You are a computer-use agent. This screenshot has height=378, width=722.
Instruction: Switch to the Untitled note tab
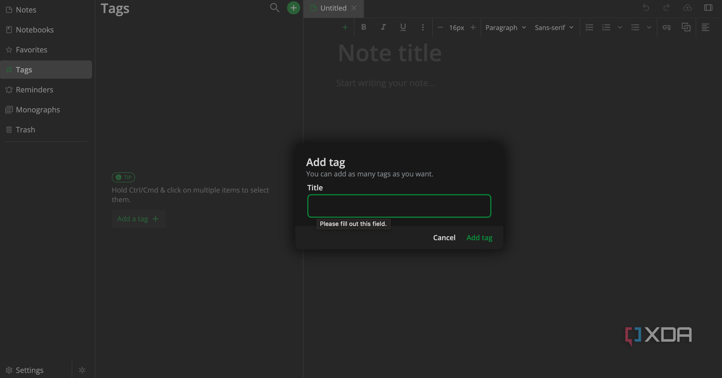point(333,8)
